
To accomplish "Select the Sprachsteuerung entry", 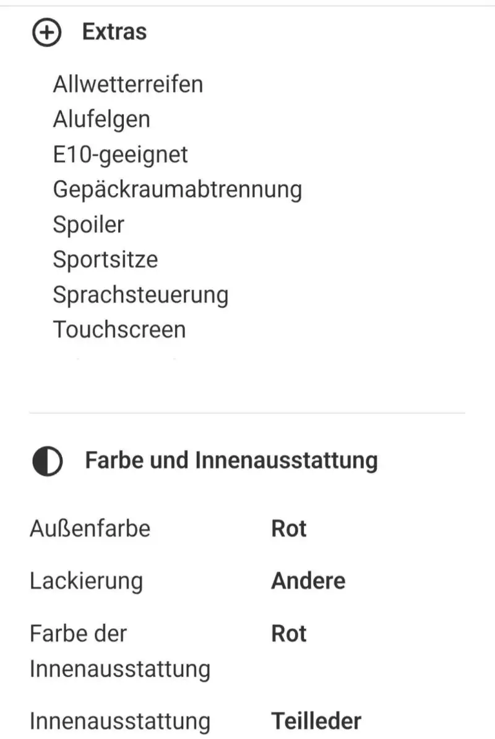I will click(141, 295).
